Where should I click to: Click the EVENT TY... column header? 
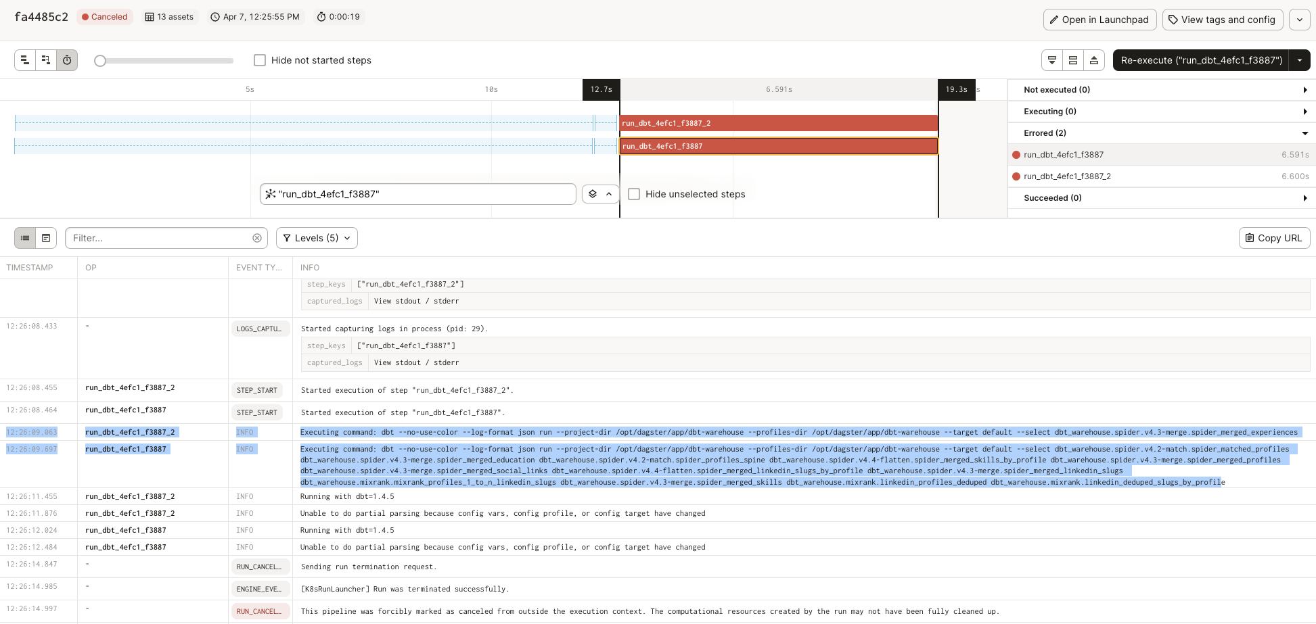259,268
